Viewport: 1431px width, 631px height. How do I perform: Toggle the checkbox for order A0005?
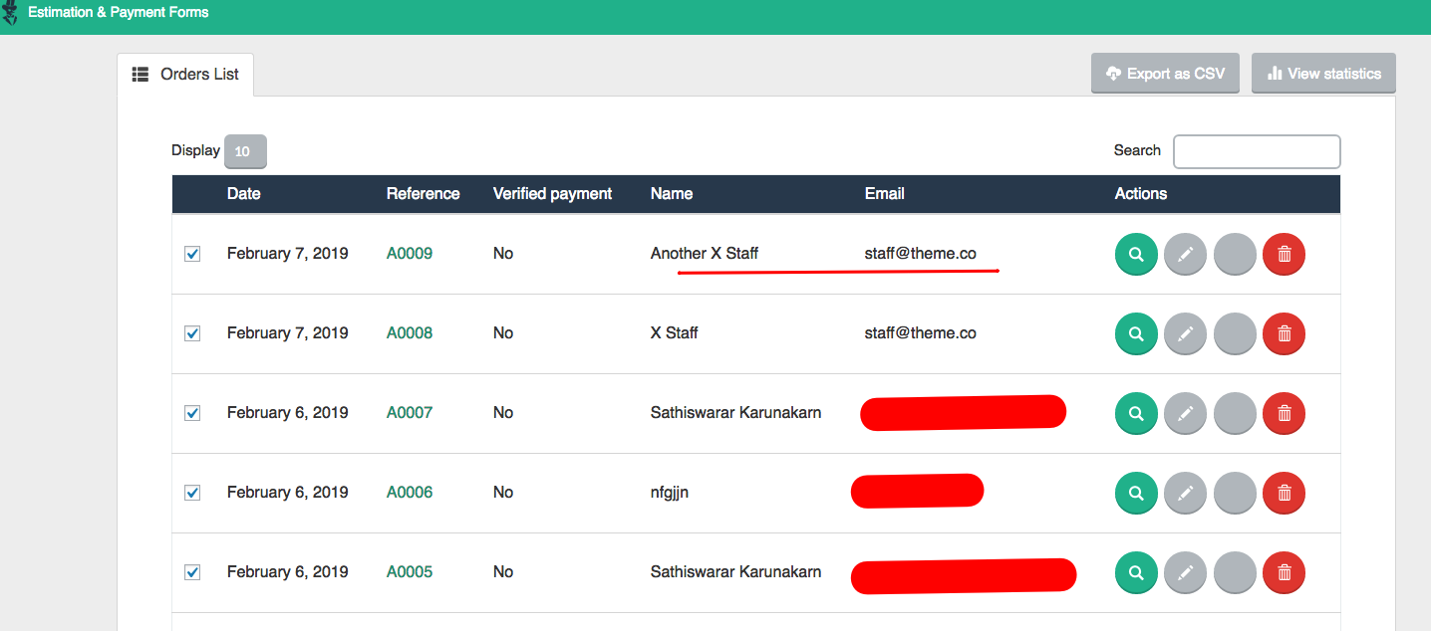pos(192,572)
